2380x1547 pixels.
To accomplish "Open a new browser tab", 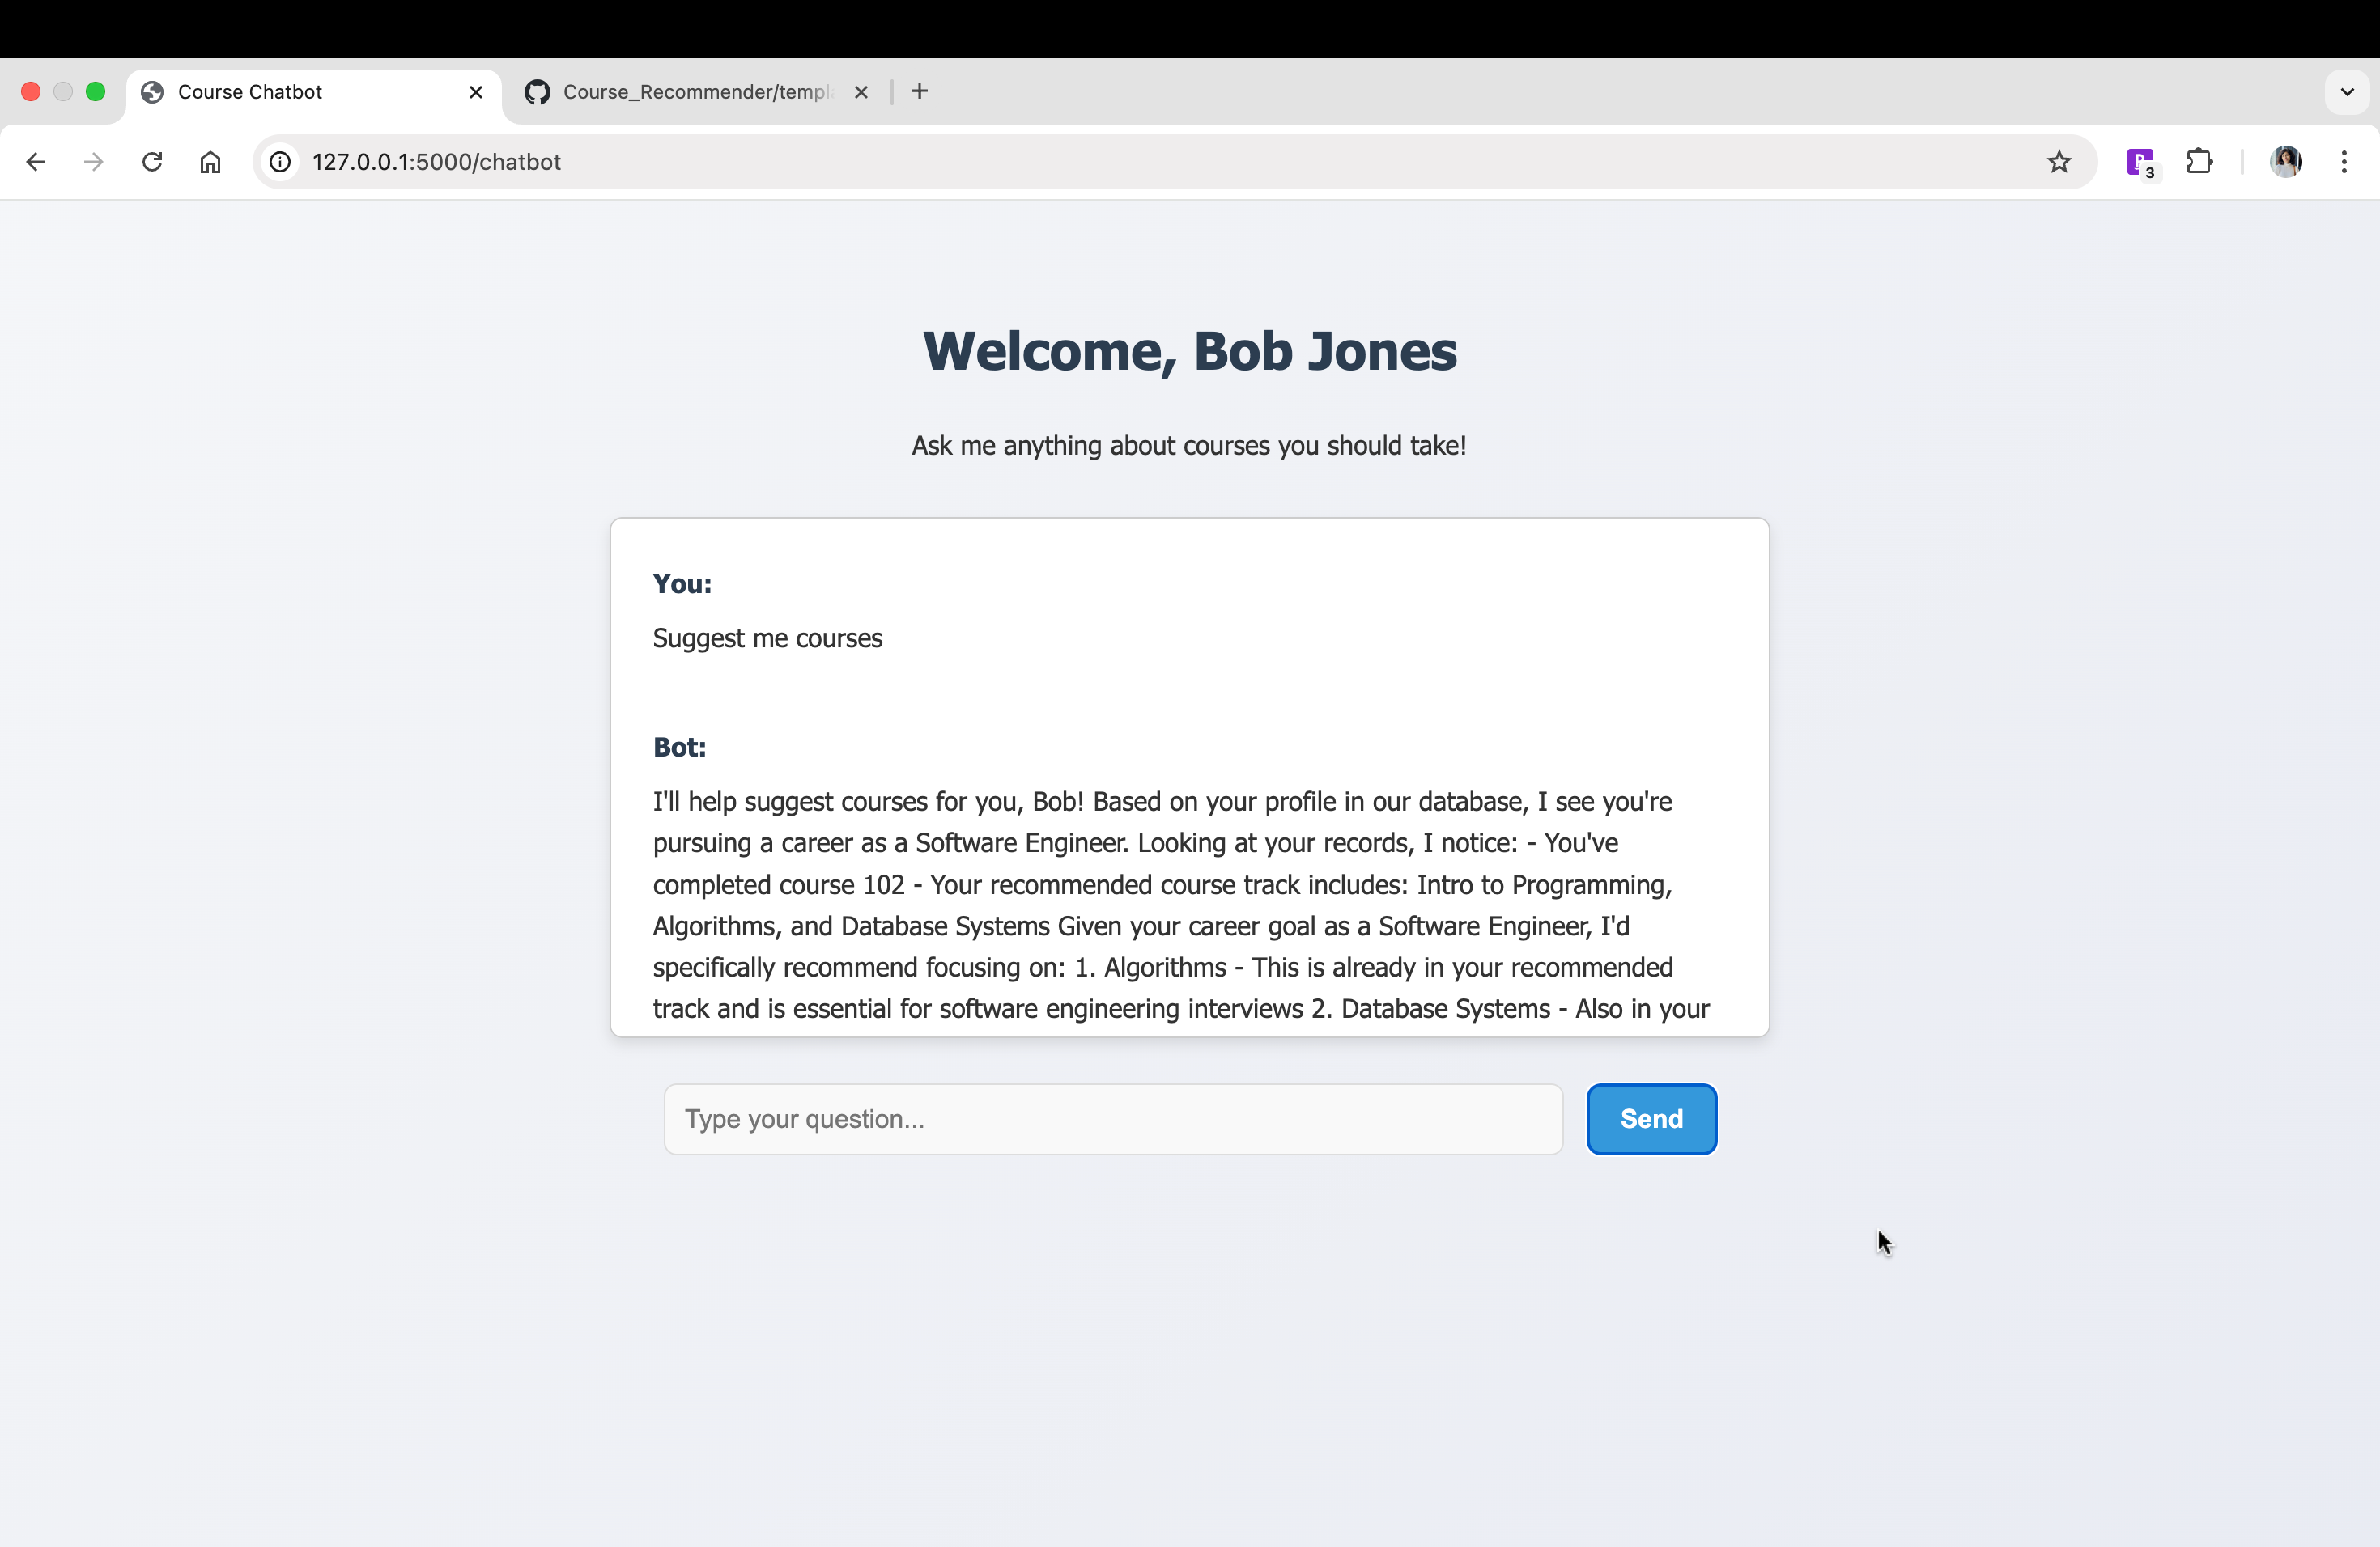I will [x=920, y=92].
